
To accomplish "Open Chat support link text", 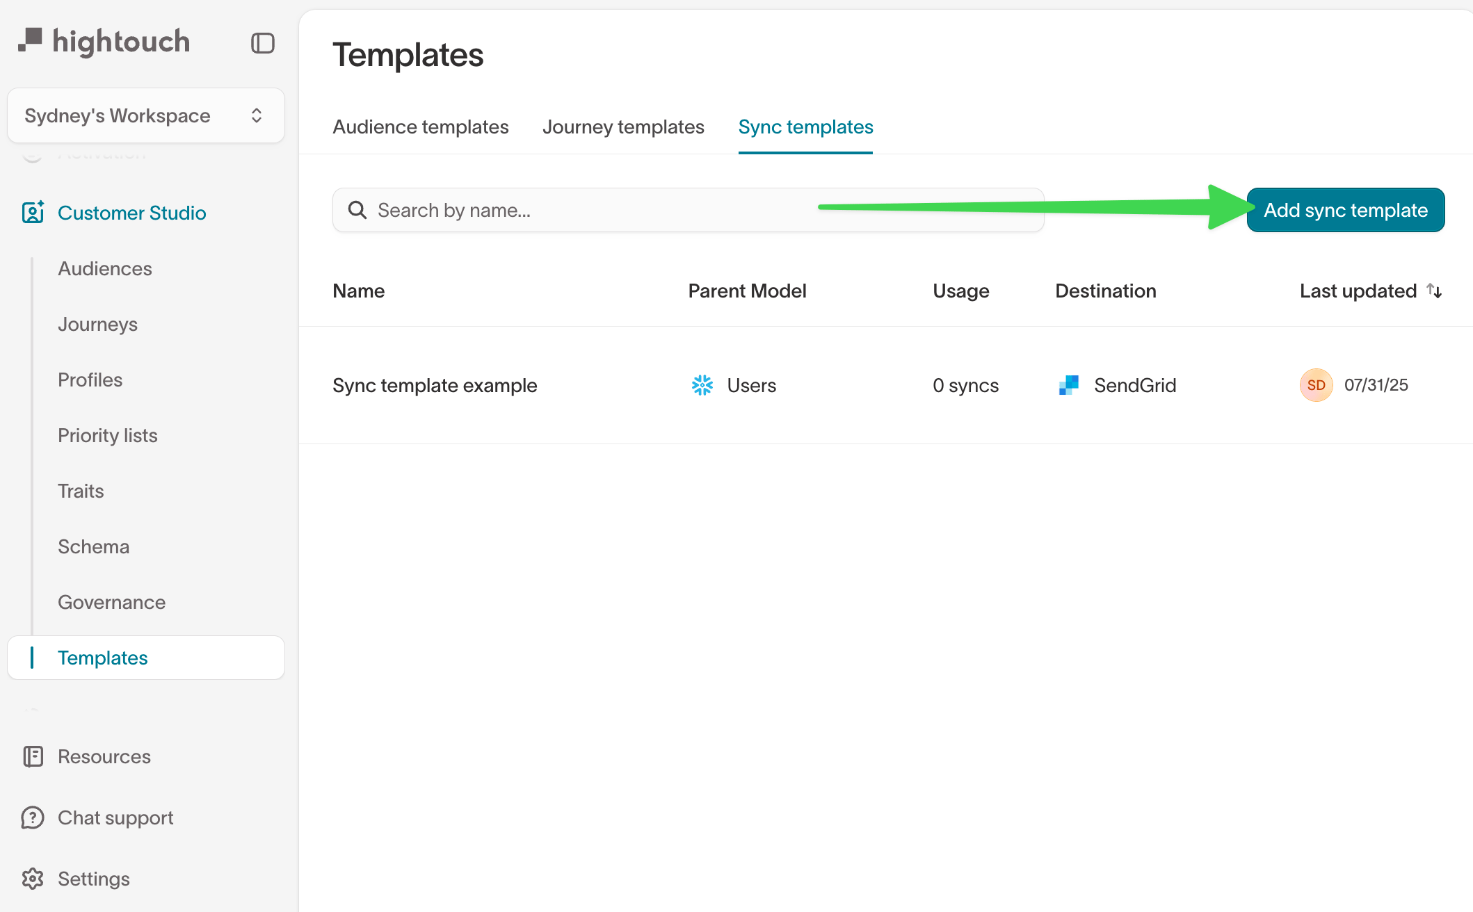I will pos(115,818).
